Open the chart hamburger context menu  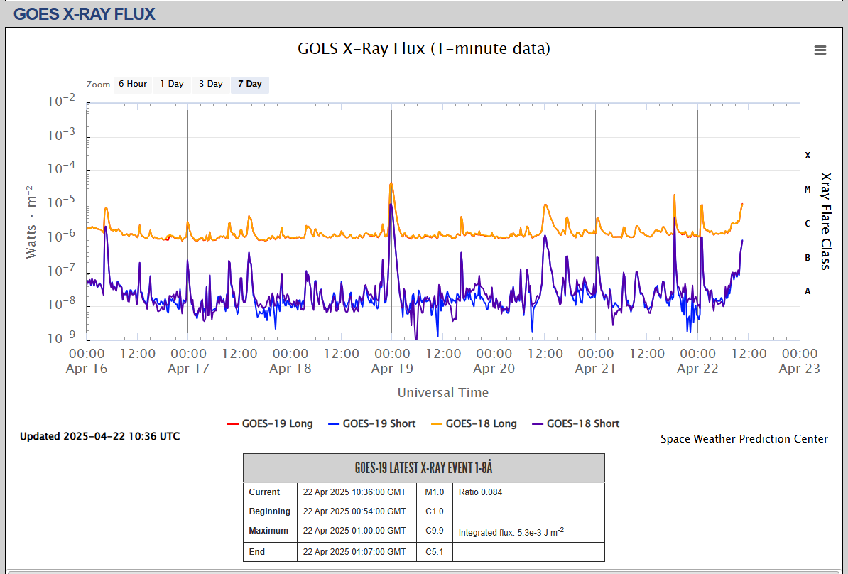[x=820, y=50]
